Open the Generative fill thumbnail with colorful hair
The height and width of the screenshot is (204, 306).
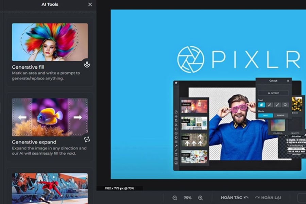[50, 42]
